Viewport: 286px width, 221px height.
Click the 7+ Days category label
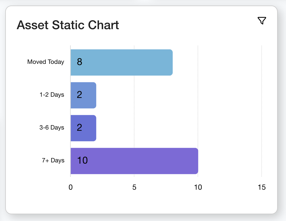point(53,161)
